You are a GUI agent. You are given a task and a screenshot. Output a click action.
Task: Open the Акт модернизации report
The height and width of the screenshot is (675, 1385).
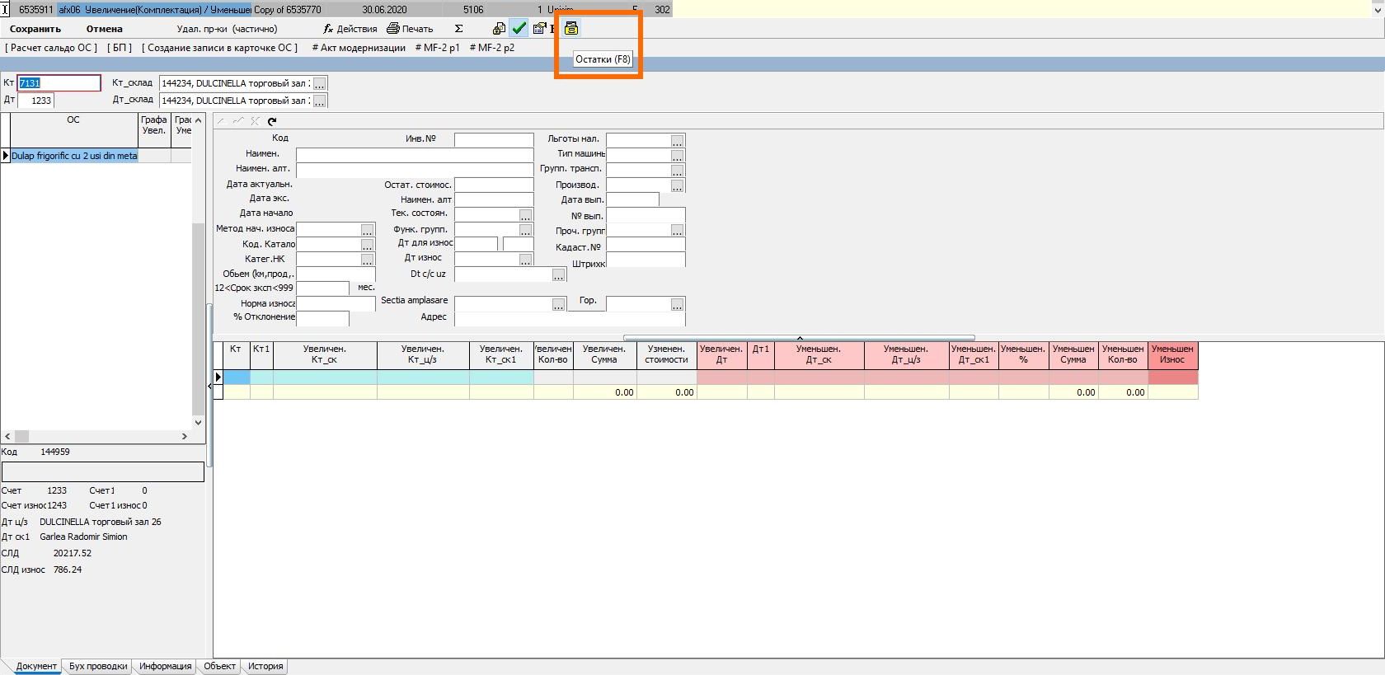coord(359,48)
